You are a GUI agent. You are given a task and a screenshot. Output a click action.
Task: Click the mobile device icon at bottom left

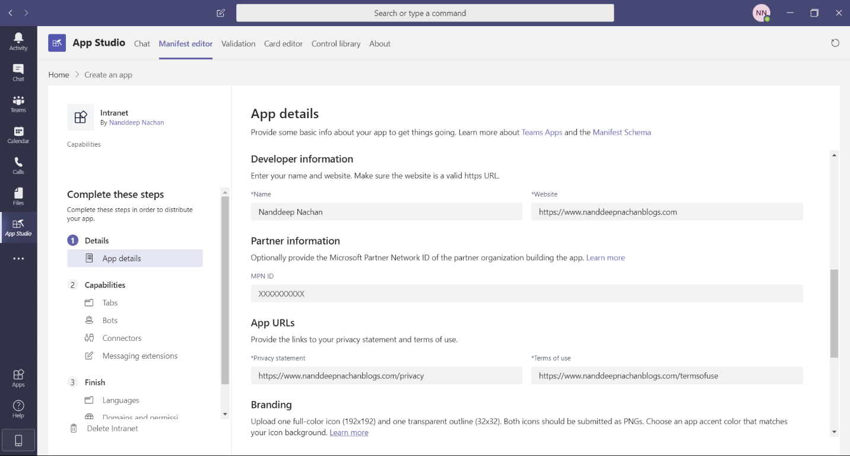point(18,440)
